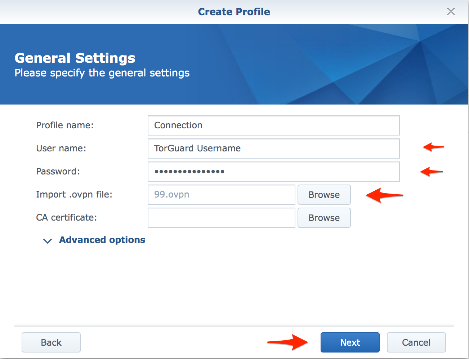Click the 'Password:' label
The width and height of the screenshot is (469, 359).
point(58,172)
